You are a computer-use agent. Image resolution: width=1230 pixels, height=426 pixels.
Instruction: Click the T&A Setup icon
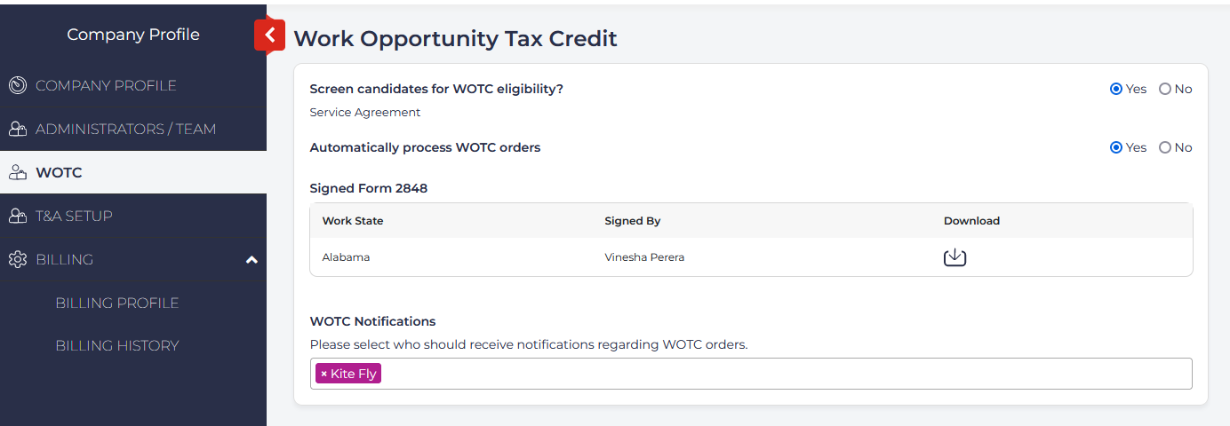pos(18,216)
